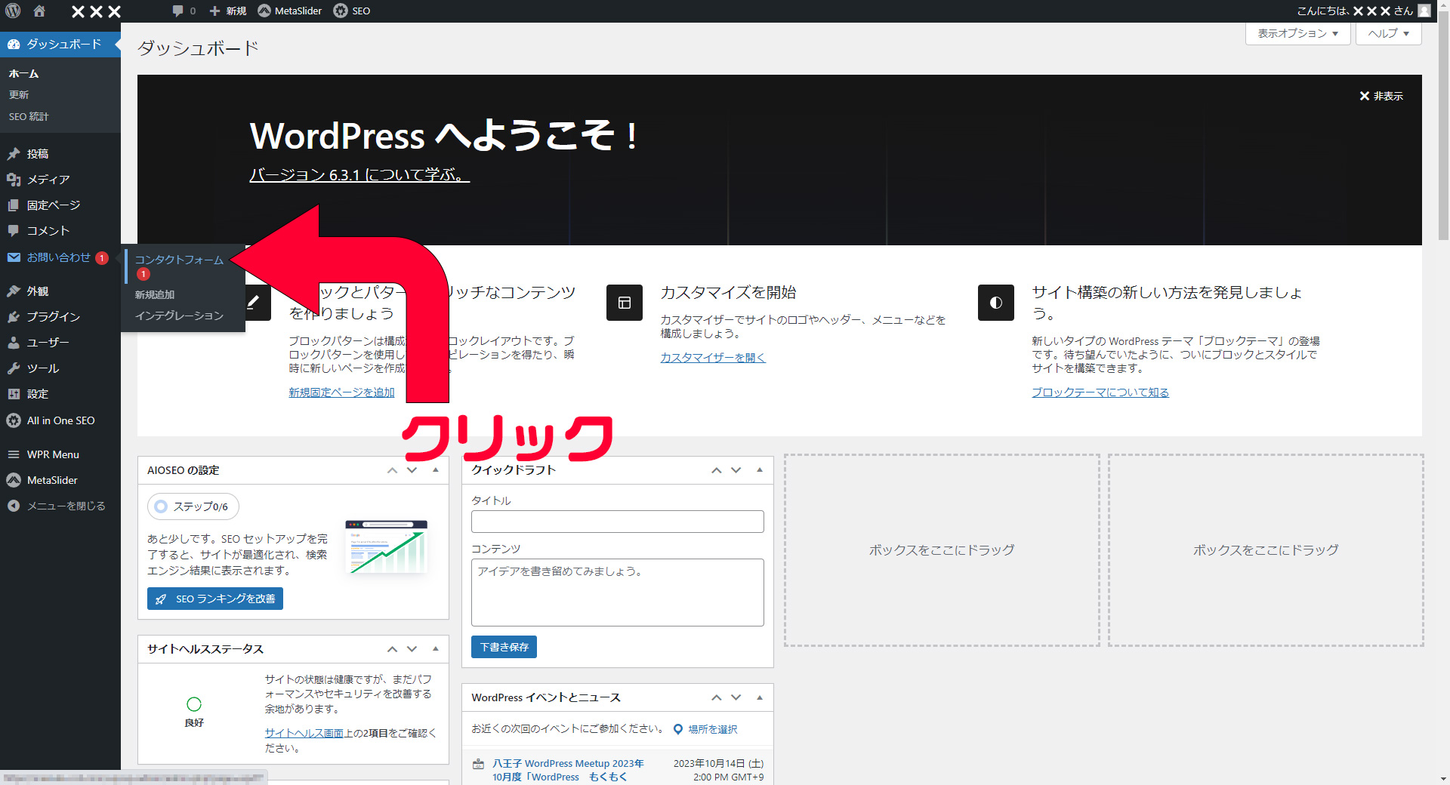
Task: Open 新規固定ページを追加 link
Action: pyautogui.click(x=341, y=392)
